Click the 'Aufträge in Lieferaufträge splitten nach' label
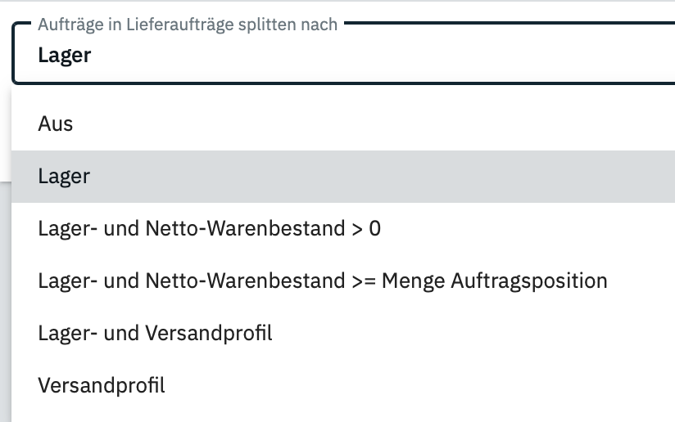The image size is (675, 422). pyautogui.click(x=188, y=25)
